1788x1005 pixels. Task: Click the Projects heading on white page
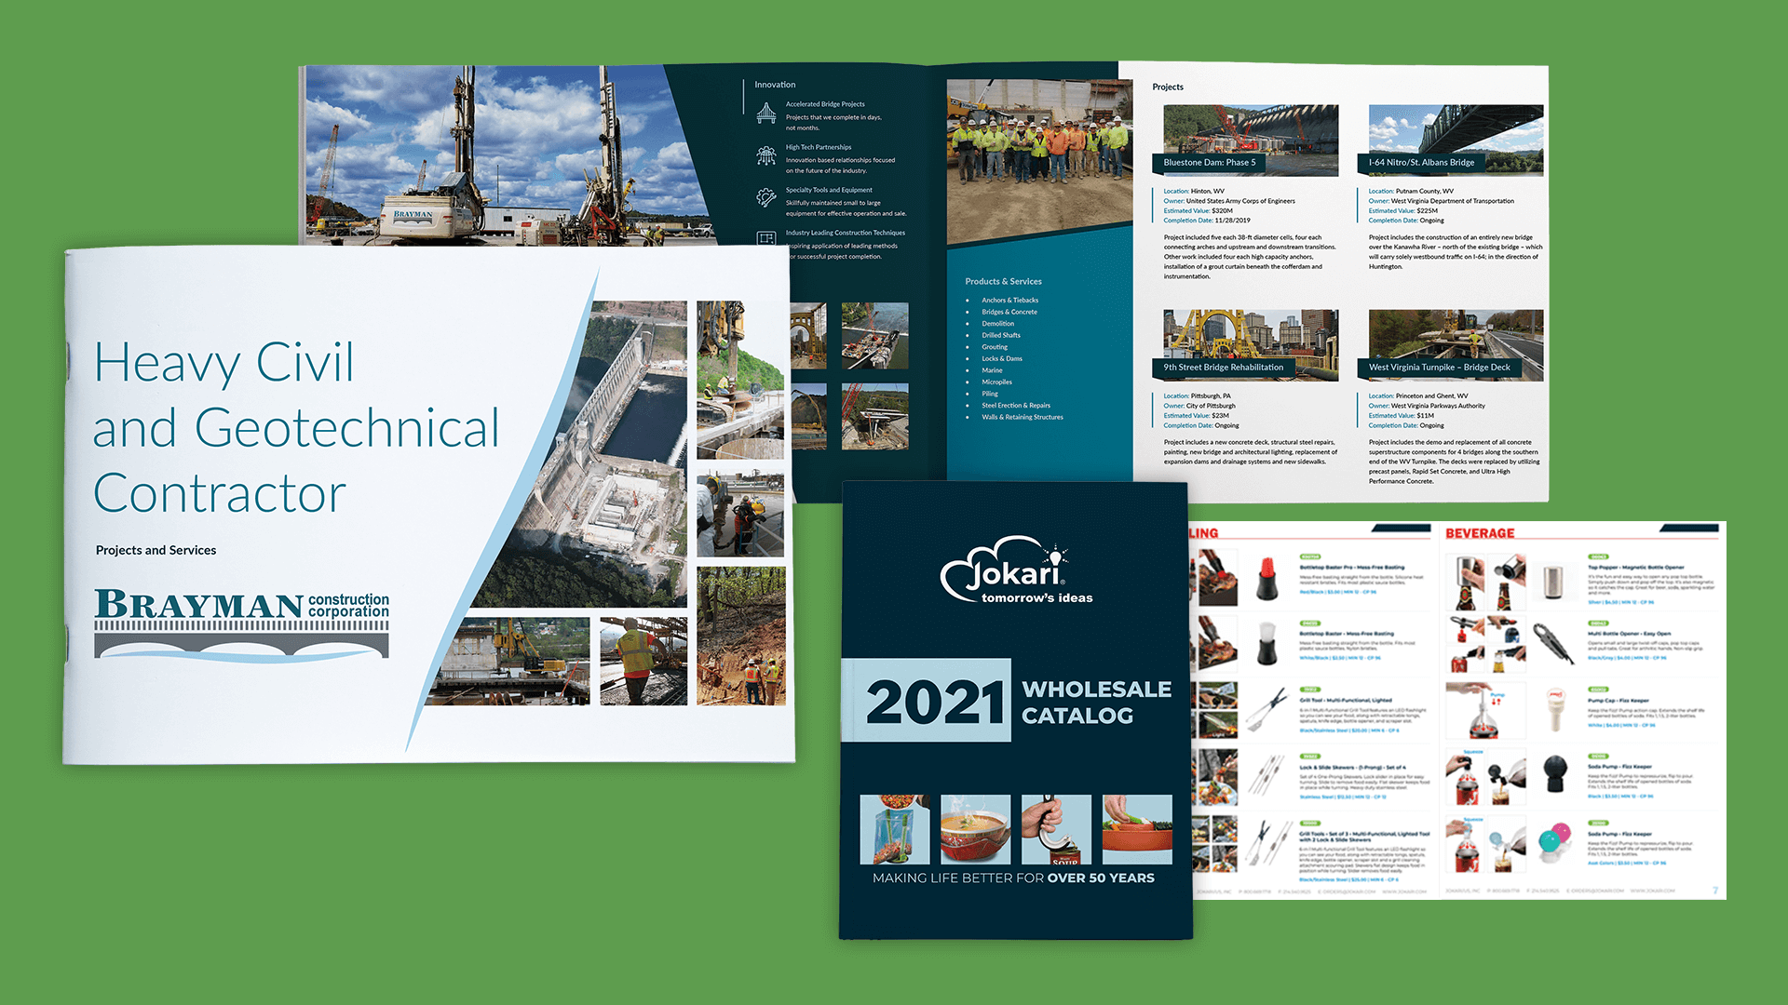click(x=1167, y=87)
